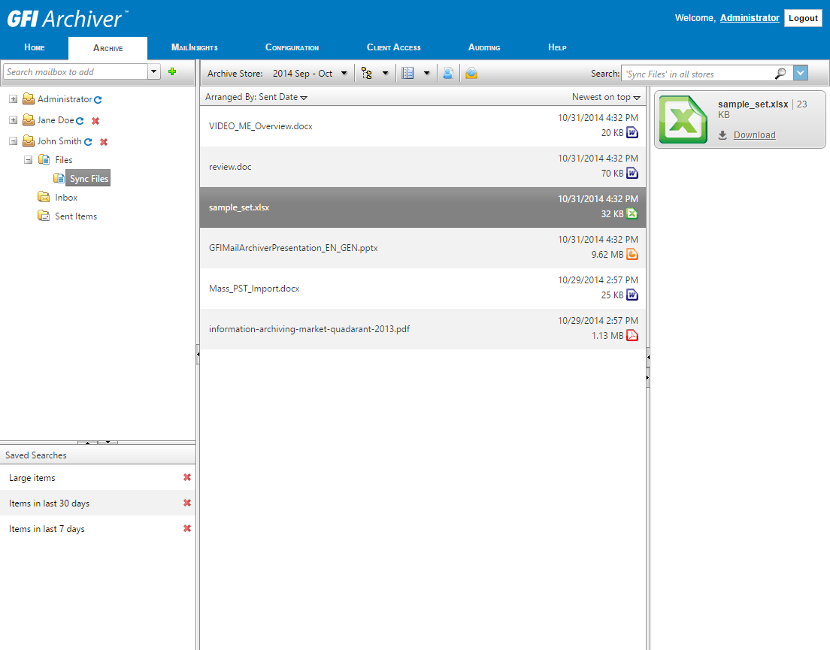Click the column layout toolbar icon
The width and height of the screenshot is (830, 650).
[x=407, y=73]
